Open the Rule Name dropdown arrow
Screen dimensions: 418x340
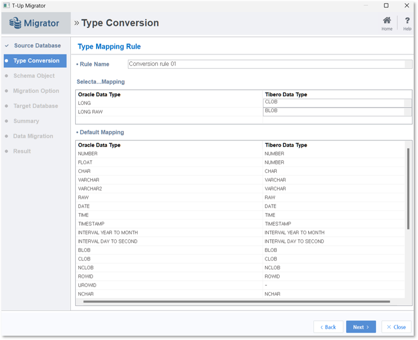[408, 64]
